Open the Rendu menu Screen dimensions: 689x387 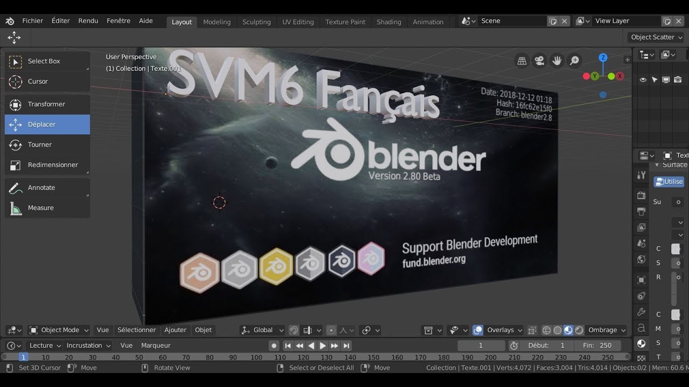tap(88, 21)
